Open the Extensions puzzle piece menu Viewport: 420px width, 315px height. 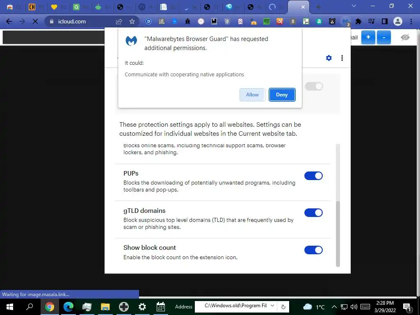pyautogui.click(x=358, y=21)
